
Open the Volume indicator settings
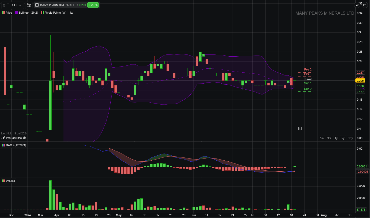coord(9,181)
